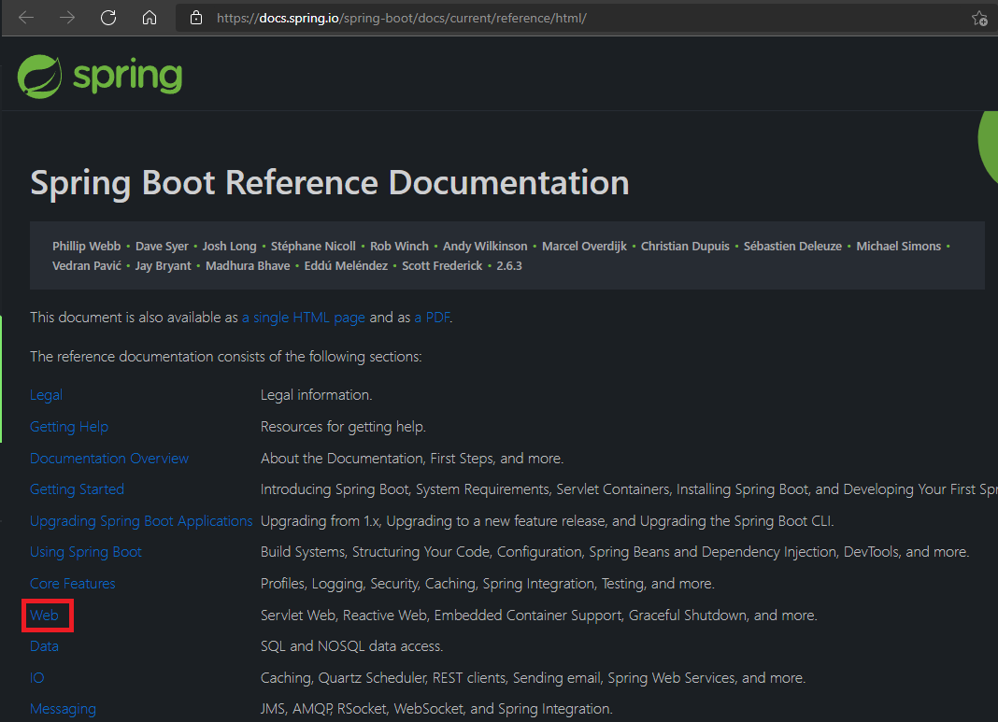Click author name Scott Frederick

[442, 266]
